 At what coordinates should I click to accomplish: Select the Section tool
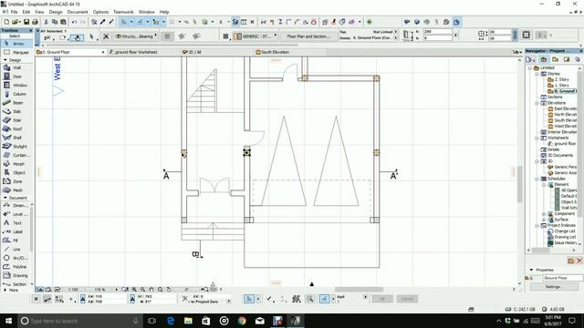pyautogui.click(x=16, y=284)
